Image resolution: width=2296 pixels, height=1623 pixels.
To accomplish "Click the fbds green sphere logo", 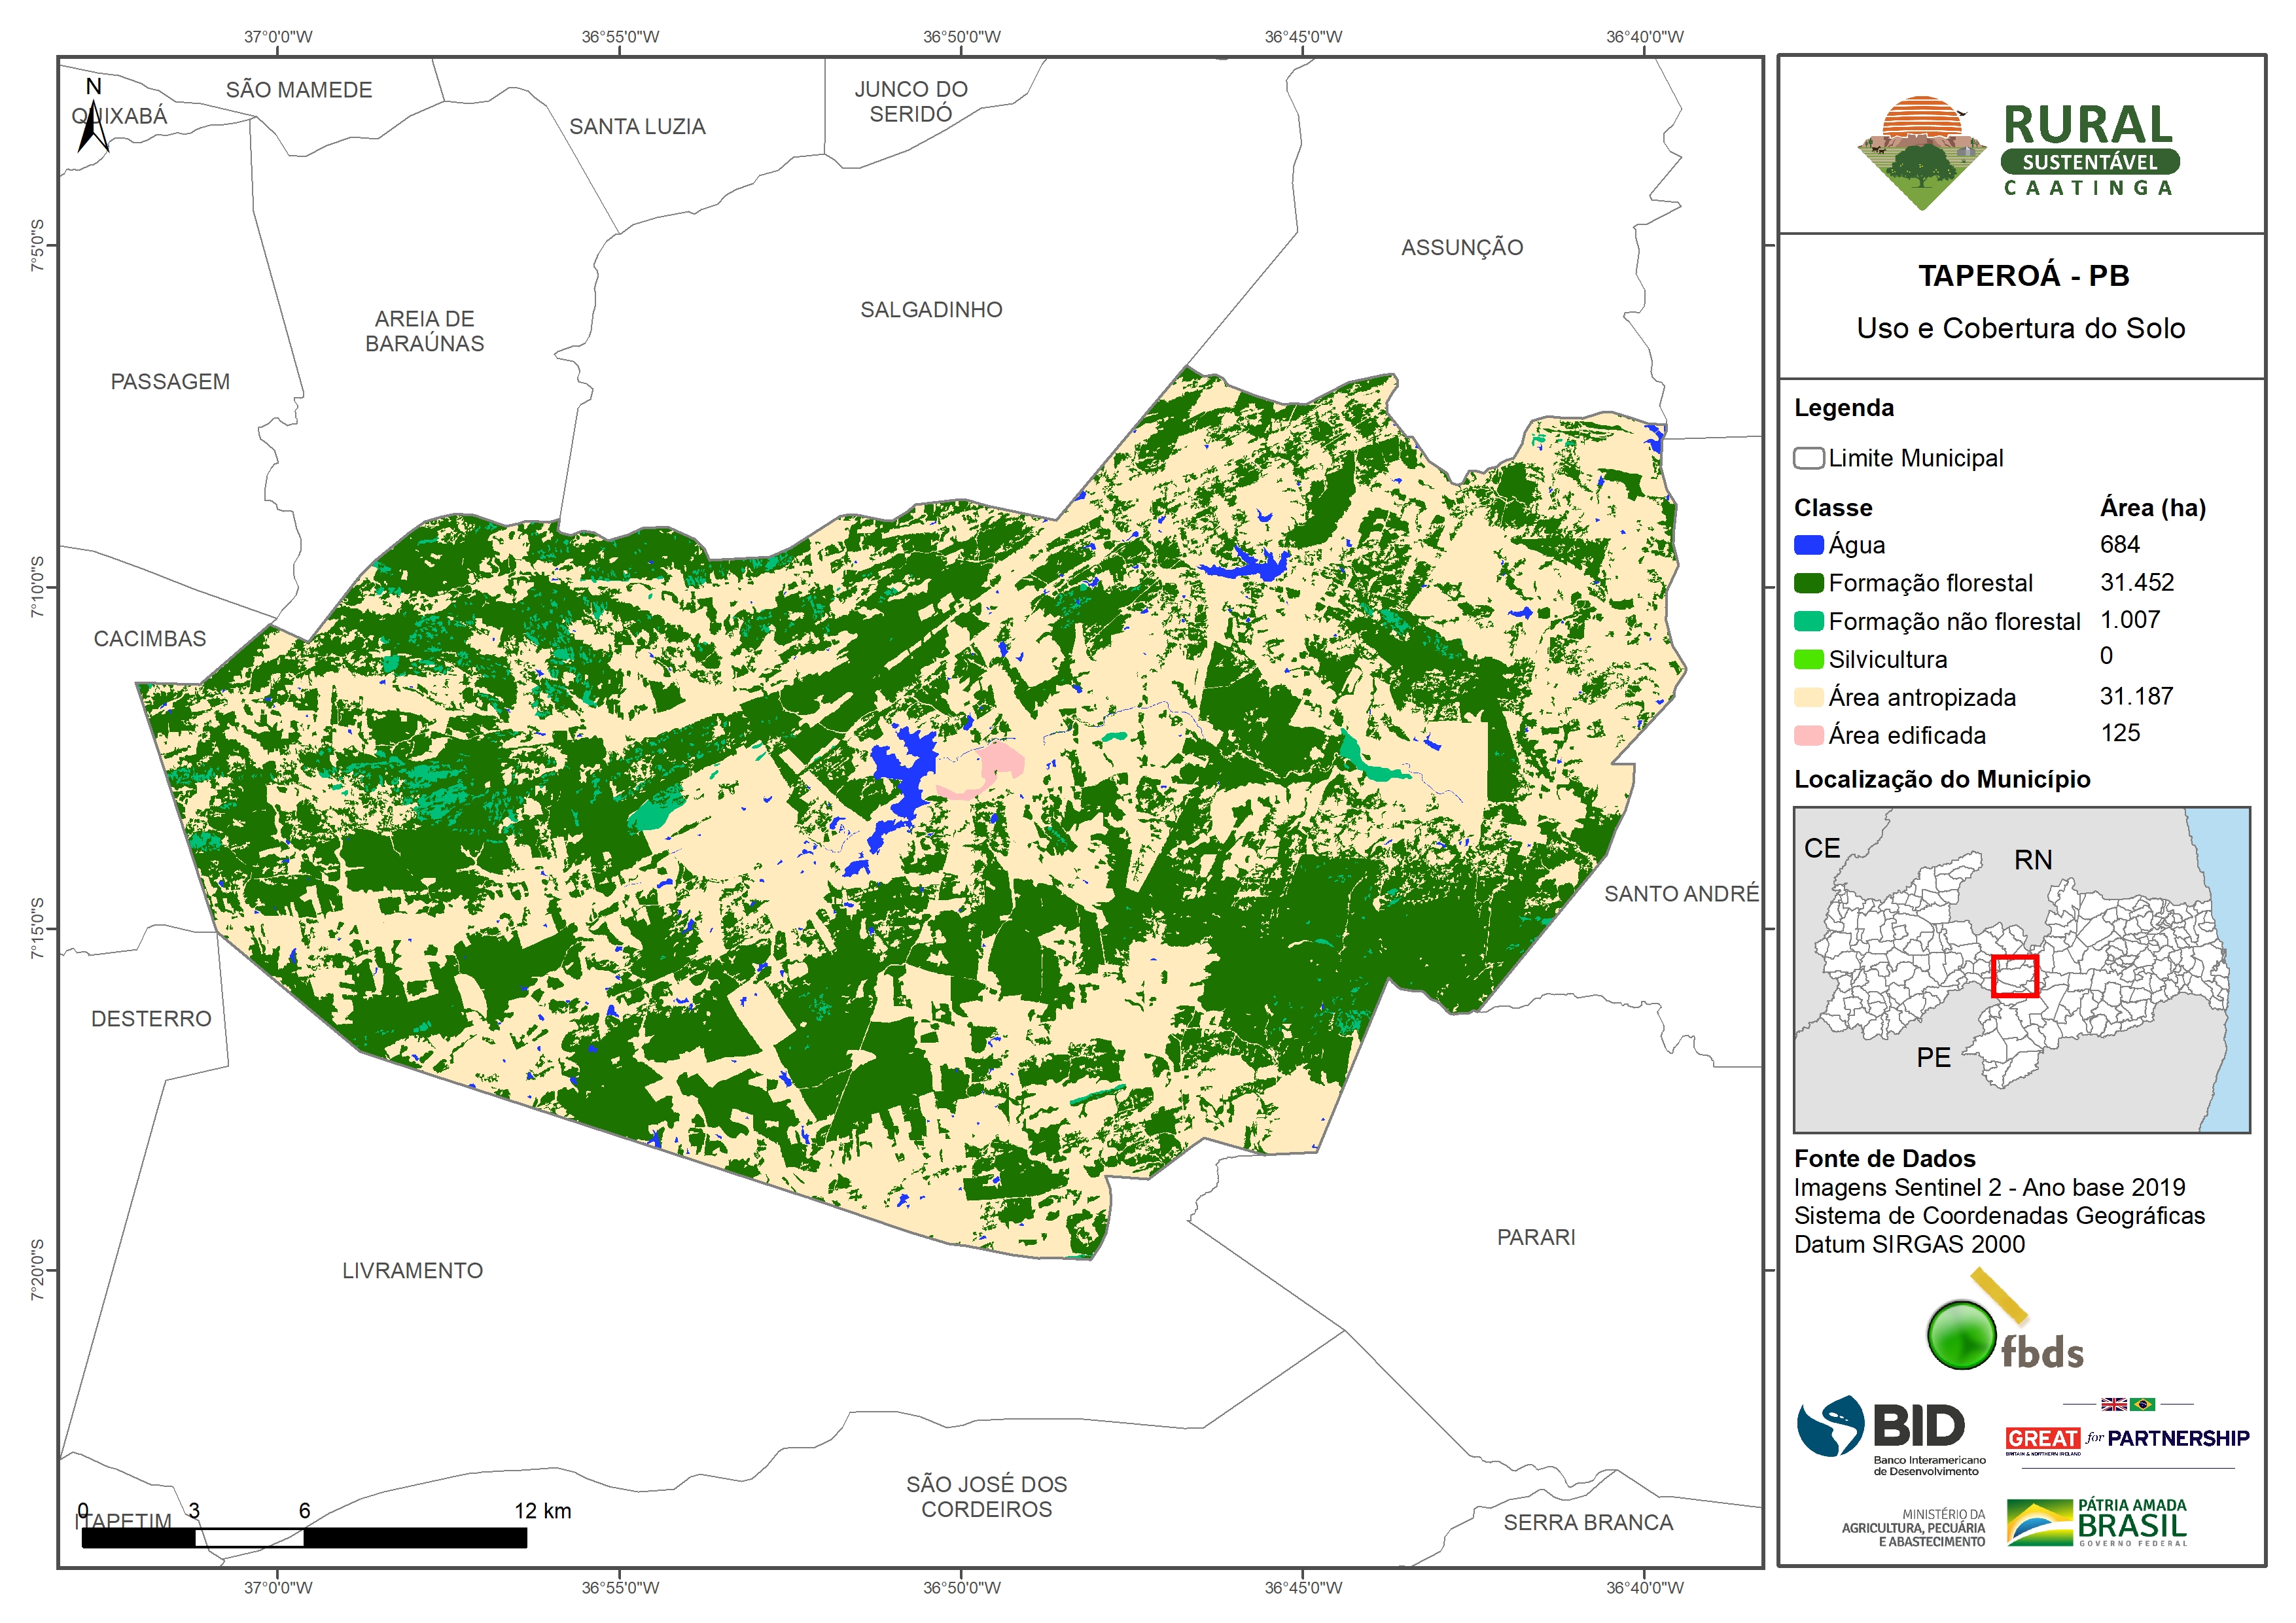I will tap(1961, 1335).
